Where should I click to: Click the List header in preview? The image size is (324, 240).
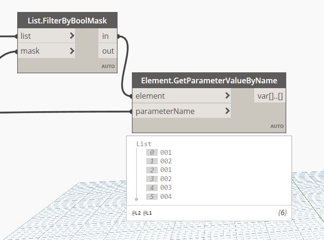coord(144,144)
